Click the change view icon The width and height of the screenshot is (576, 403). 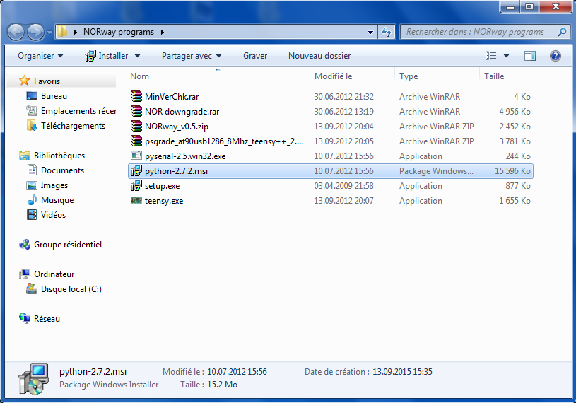[491, 56]
